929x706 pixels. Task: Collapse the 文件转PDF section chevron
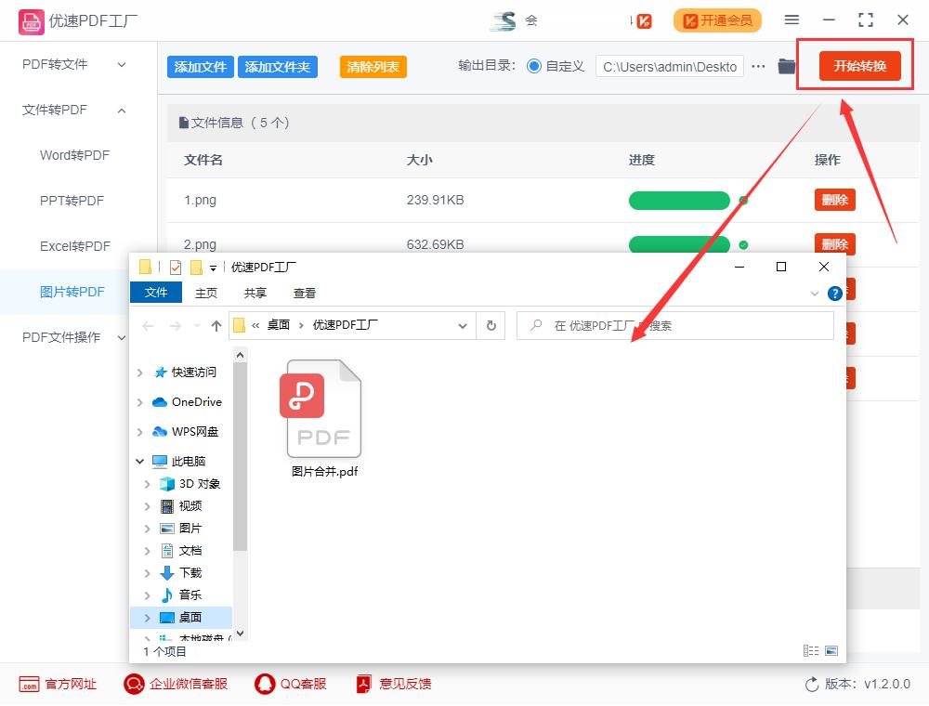tap(123, 110)
